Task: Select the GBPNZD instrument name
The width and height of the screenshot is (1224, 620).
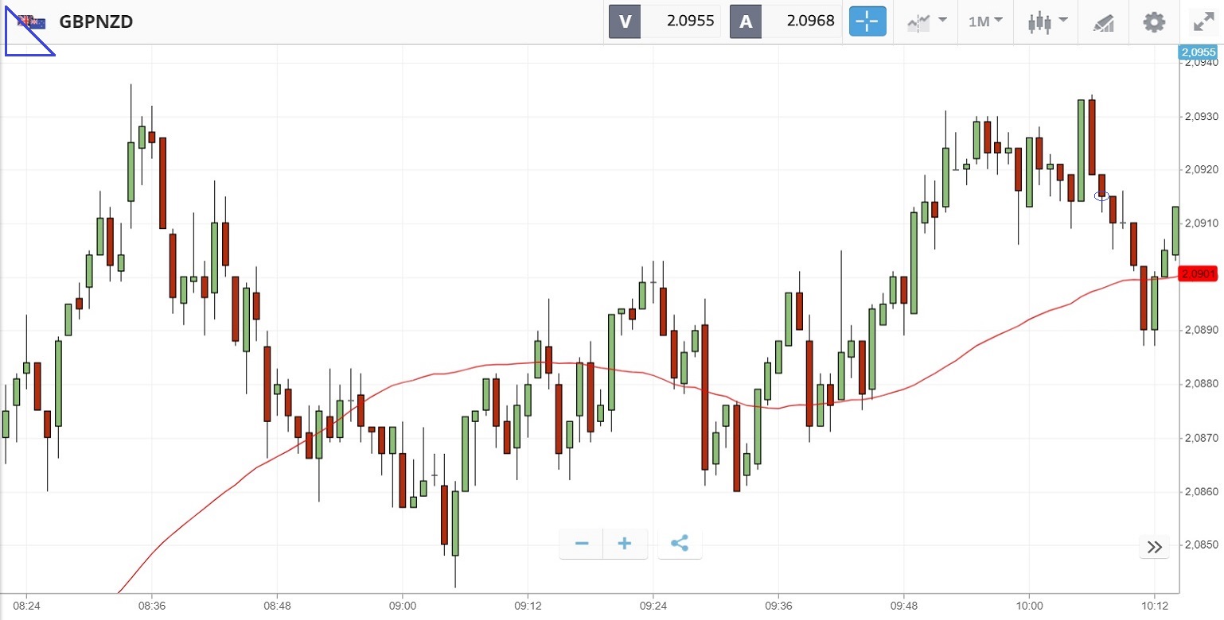Action: tap(96, 21)
